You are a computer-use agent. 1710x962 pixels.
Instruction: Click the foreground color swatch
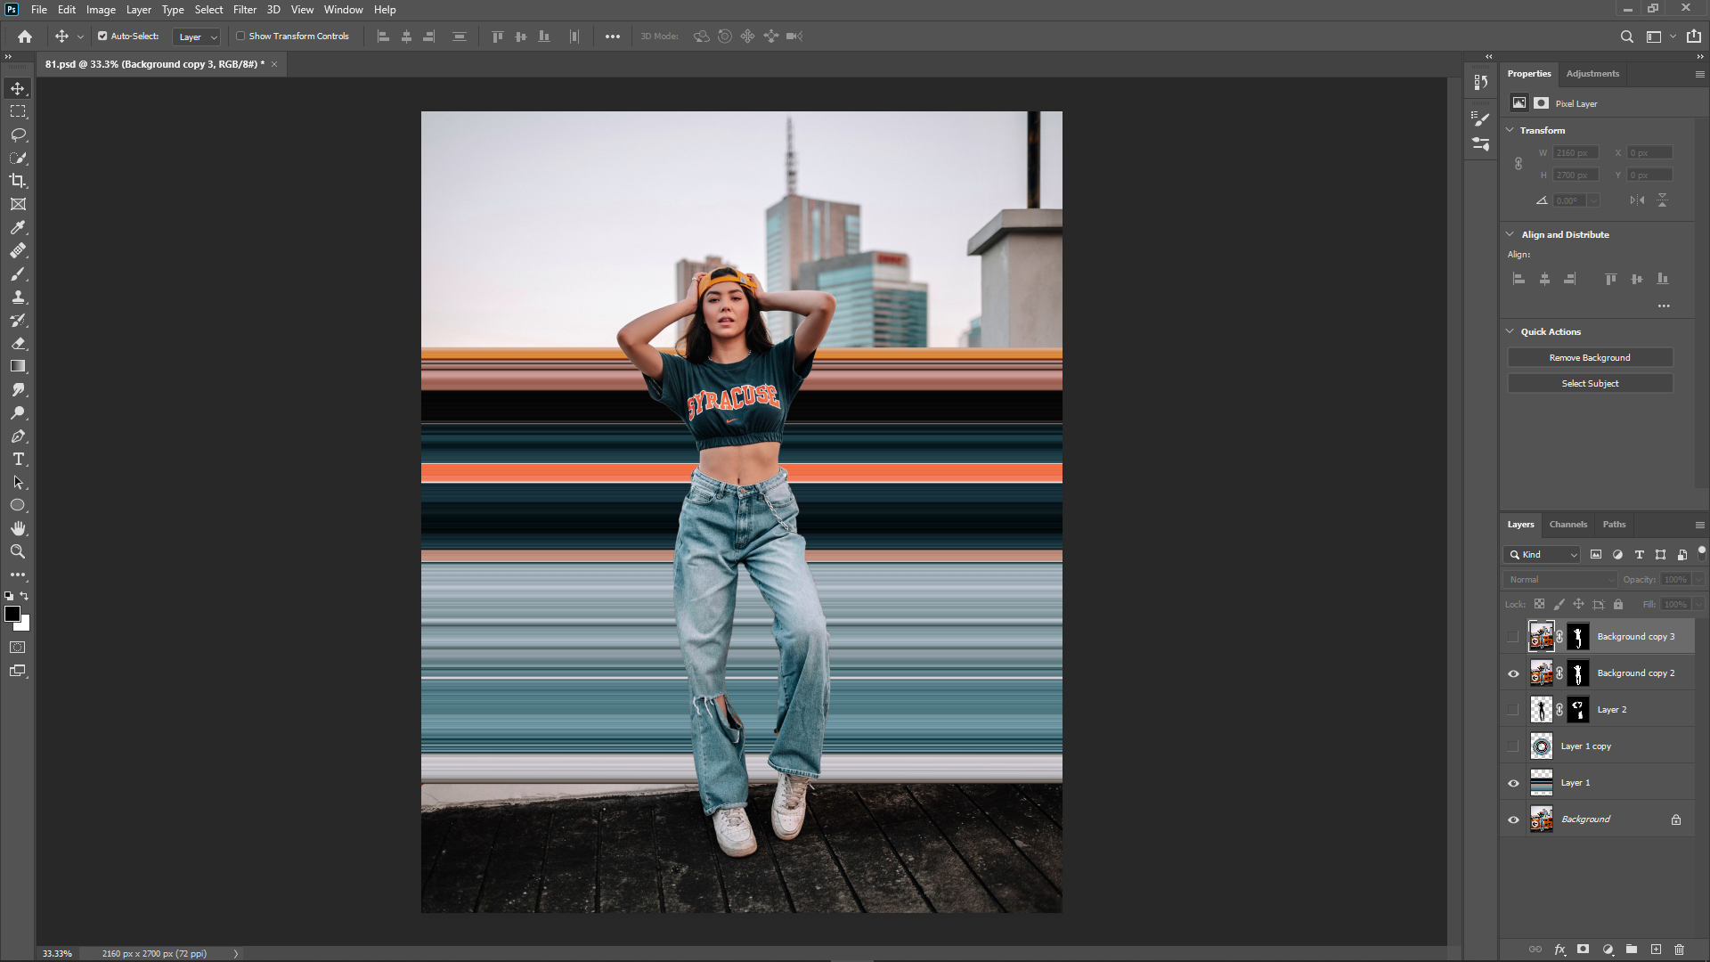tap(12, 614)
